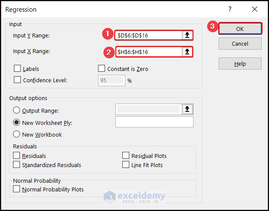
Task: Click the New Worksheet Ply text field
Action: pos(154,122)
